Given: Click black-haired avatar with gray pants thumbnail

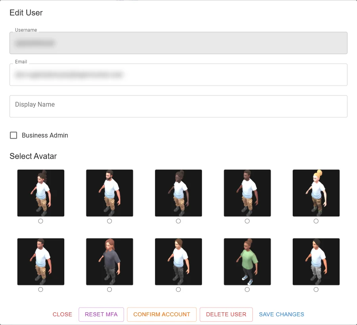Looking at the screenshot, I should pyautogui.click(x=316, y=262).
